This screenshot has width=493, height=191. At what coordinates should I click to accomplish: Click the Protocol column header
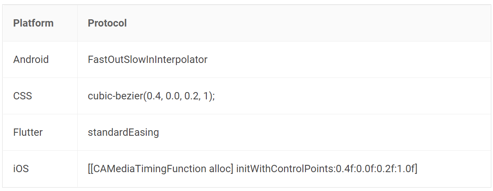(x=107, y=23)
